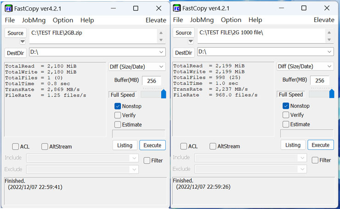The width and height of the screenshot is (340, 209).
Task: Expand DestDir D:\ dropdown in right window
Action: coord(329,52)
